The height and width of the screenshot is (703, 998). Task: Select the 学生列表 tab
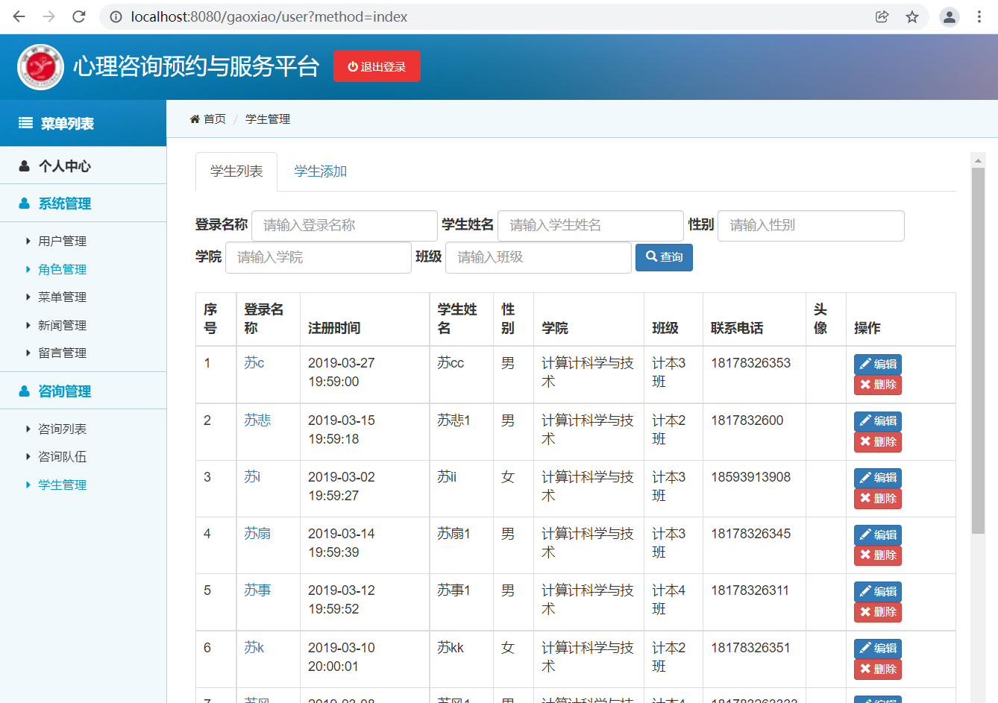tap(236, 171)
